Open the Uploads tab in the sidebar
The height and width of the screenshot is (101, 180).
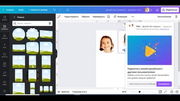(4, 37)
